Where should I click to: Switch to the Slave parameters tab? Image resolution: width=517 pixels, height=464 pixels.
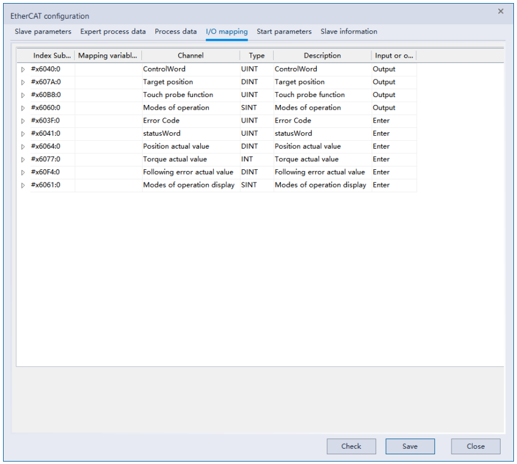tap(42, 32)
